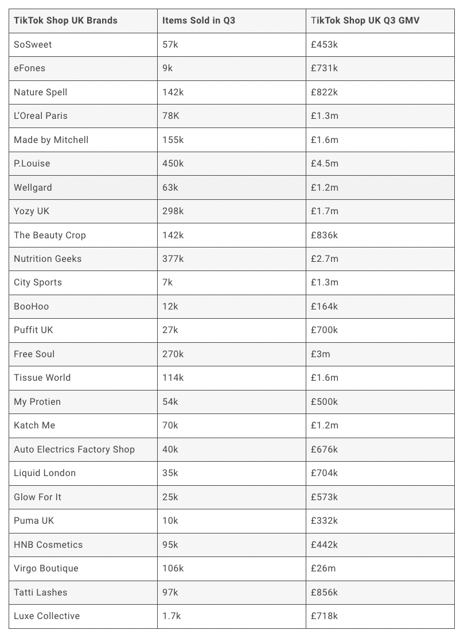Viewport: 460px width, 634px height.
Task: Select the Wellgard row brand cell
Action: pyautogui.click(x=33, y=187)
